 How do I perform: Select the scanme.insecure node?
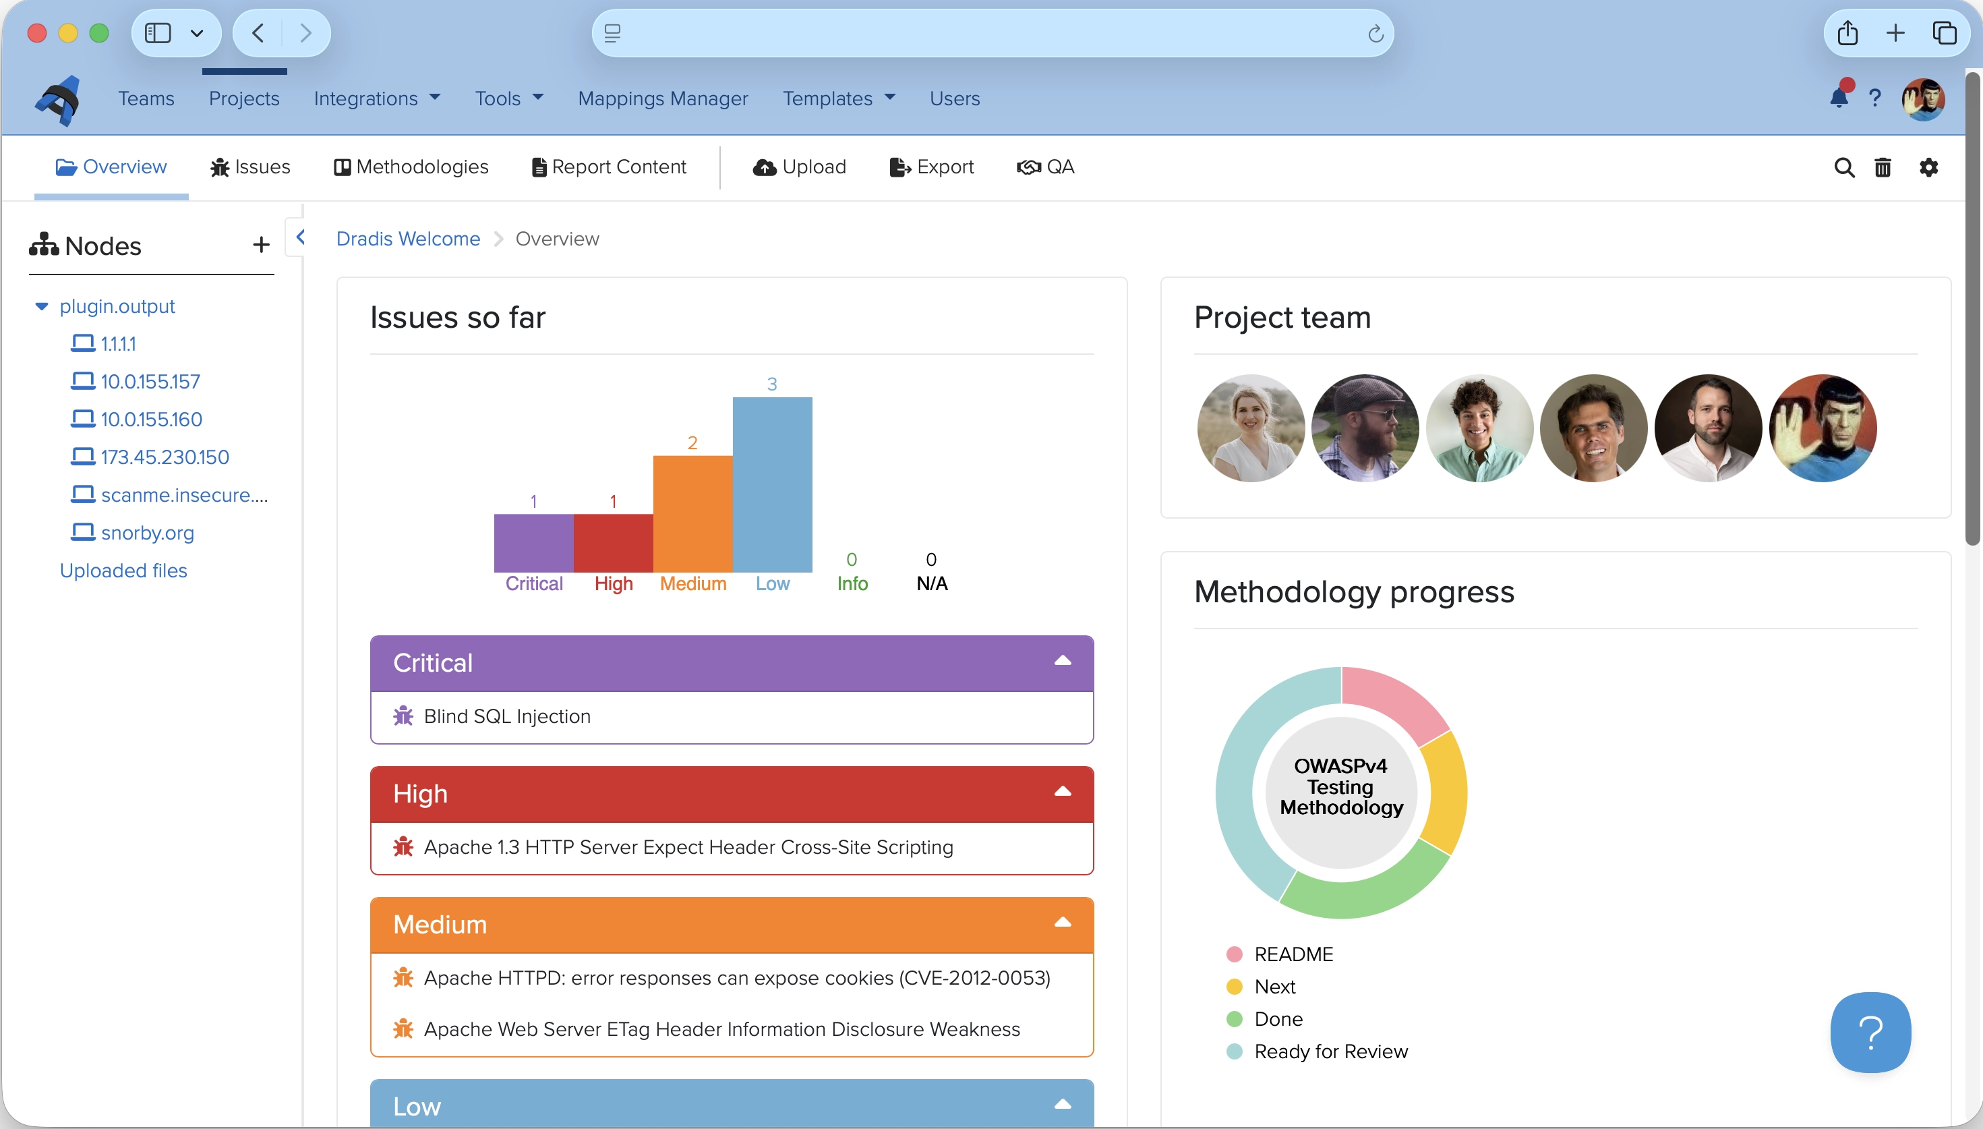click(185, 495)
